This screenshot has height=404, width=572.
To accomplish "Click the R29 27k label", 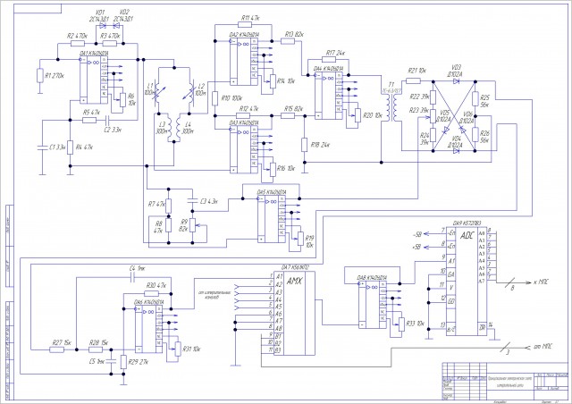I will [x=138, y=362].
